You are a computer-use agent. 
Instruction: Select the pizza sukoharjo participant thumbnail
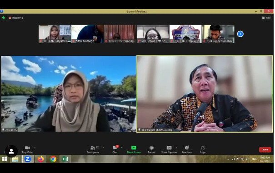point(87,34)
